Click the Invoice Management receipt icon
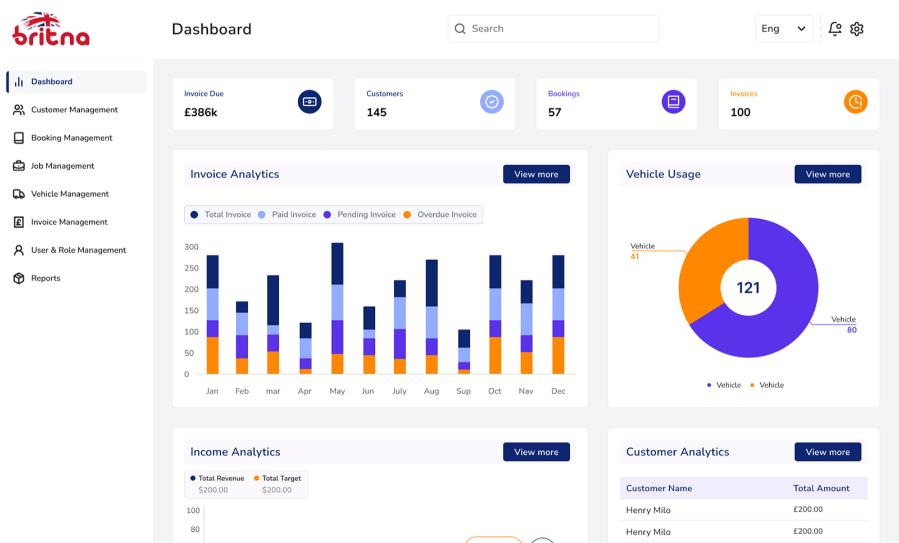The image size is (899, 543). pyautogui.click(x=19, y=222)
